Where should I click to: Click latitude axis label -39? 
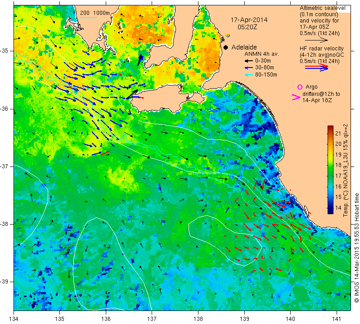4,282
